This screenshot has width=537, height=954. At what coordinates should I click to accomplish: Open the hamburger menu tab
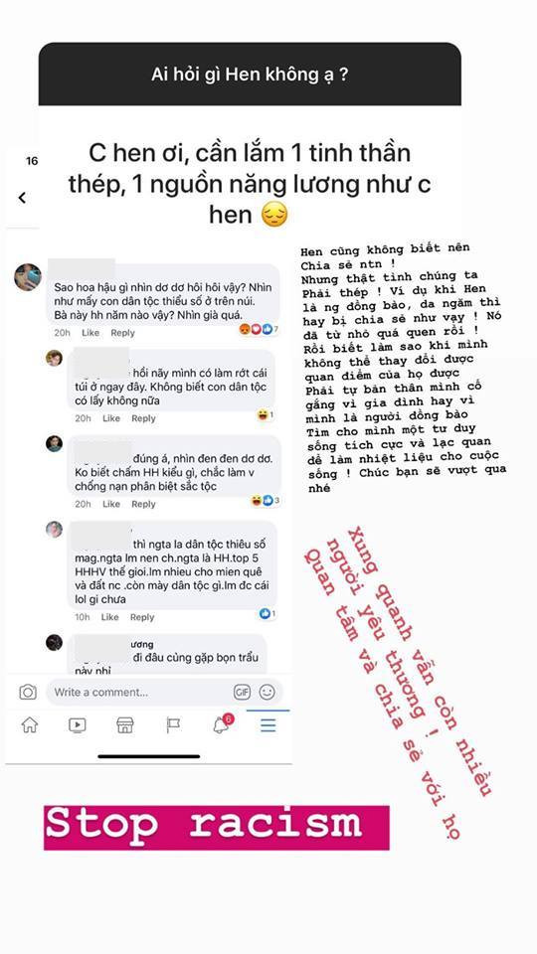(268, 725)
